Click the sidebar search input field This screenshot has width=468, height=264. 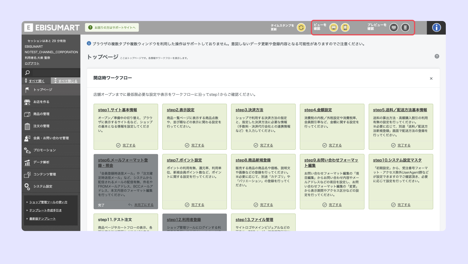(56, 73)
